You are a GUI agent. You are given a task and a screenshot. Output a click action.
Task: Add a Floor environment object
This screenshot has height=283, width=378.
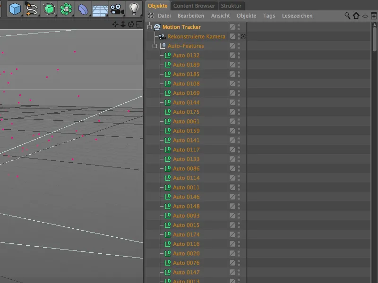click(100, 8)
